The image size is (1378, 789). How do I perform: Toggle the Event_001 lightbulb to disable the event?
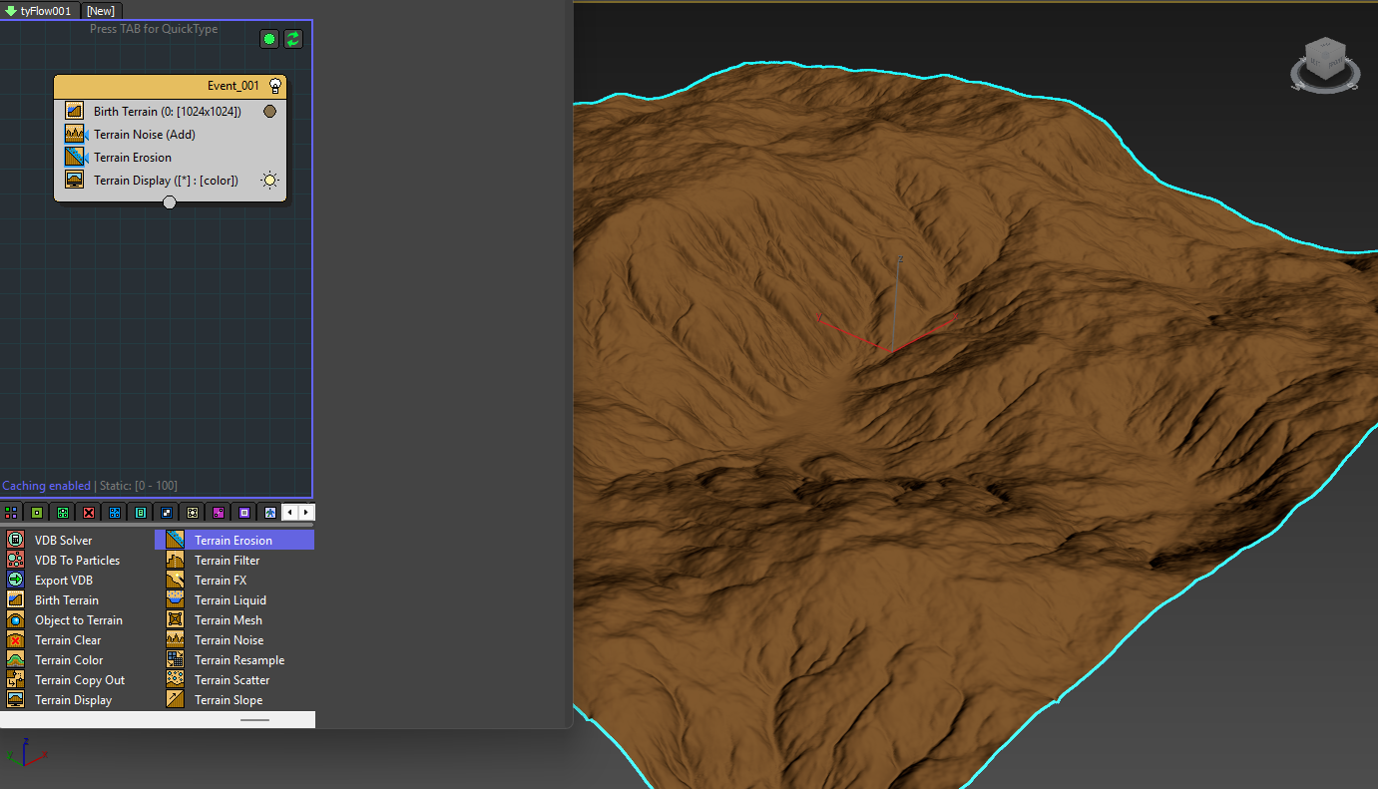(x=275, y=85)
